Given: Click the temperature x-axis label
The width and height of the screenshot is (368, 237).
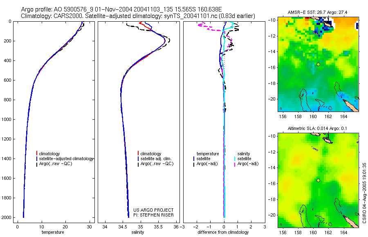Looking at the screenshot, I should [x=53, y=233].
